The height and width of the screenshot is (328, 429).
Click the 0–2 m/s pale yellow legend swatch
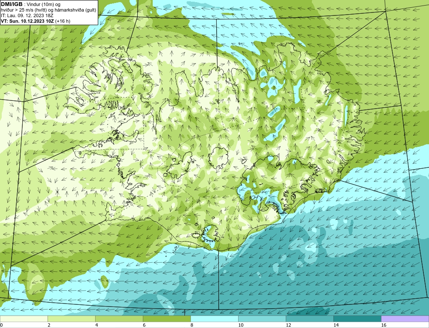pos(24,319)
